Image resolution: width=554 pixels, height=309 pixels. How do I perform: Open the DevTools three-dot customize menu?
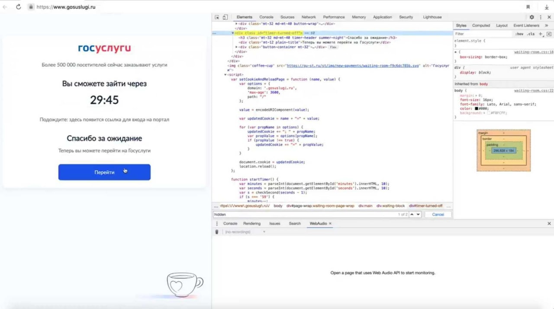pos(540,17)
